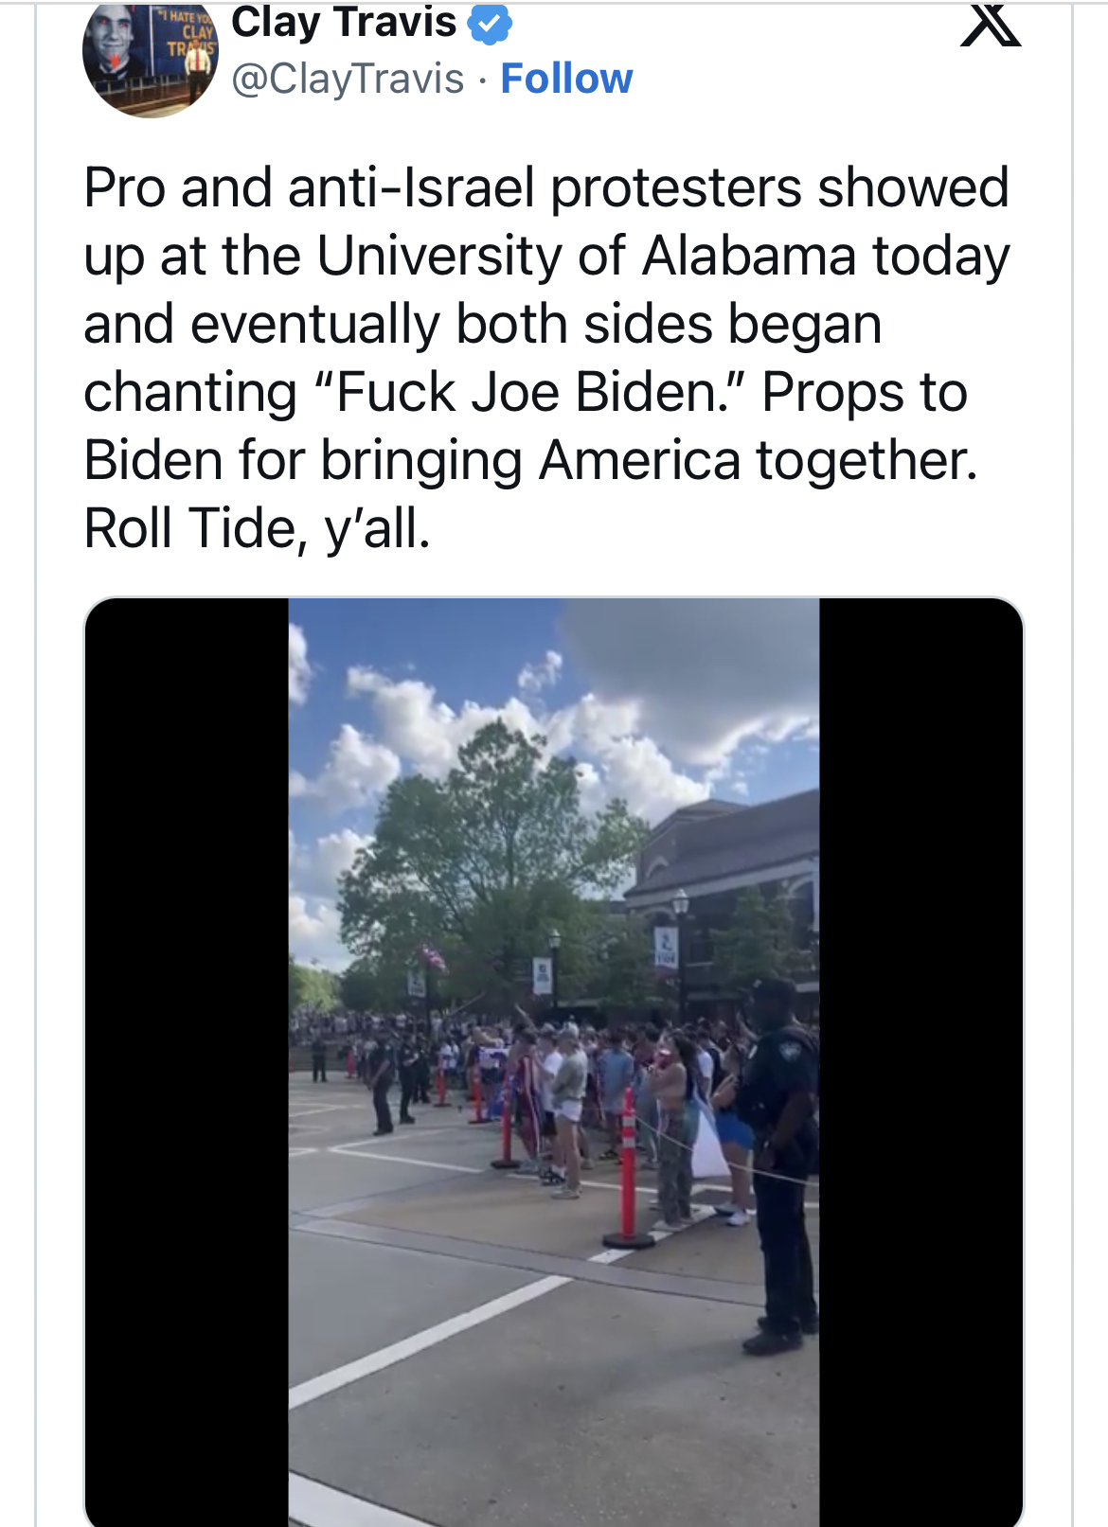Open the @ClayTravis handle link

coord(344,80)
